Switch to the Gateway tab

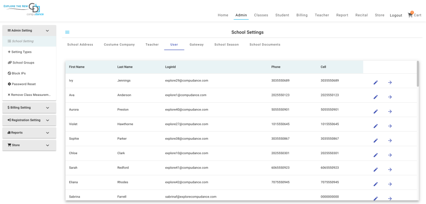196,45
